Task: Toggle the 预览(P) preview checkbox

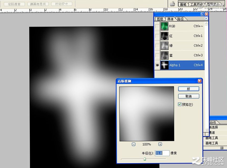Action: (180, 104)
